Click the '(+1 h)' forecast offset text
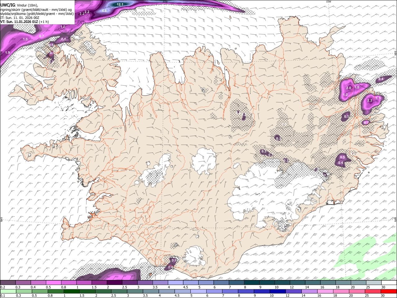Screen dimensions: 397x298 click(x=44, y=22)
